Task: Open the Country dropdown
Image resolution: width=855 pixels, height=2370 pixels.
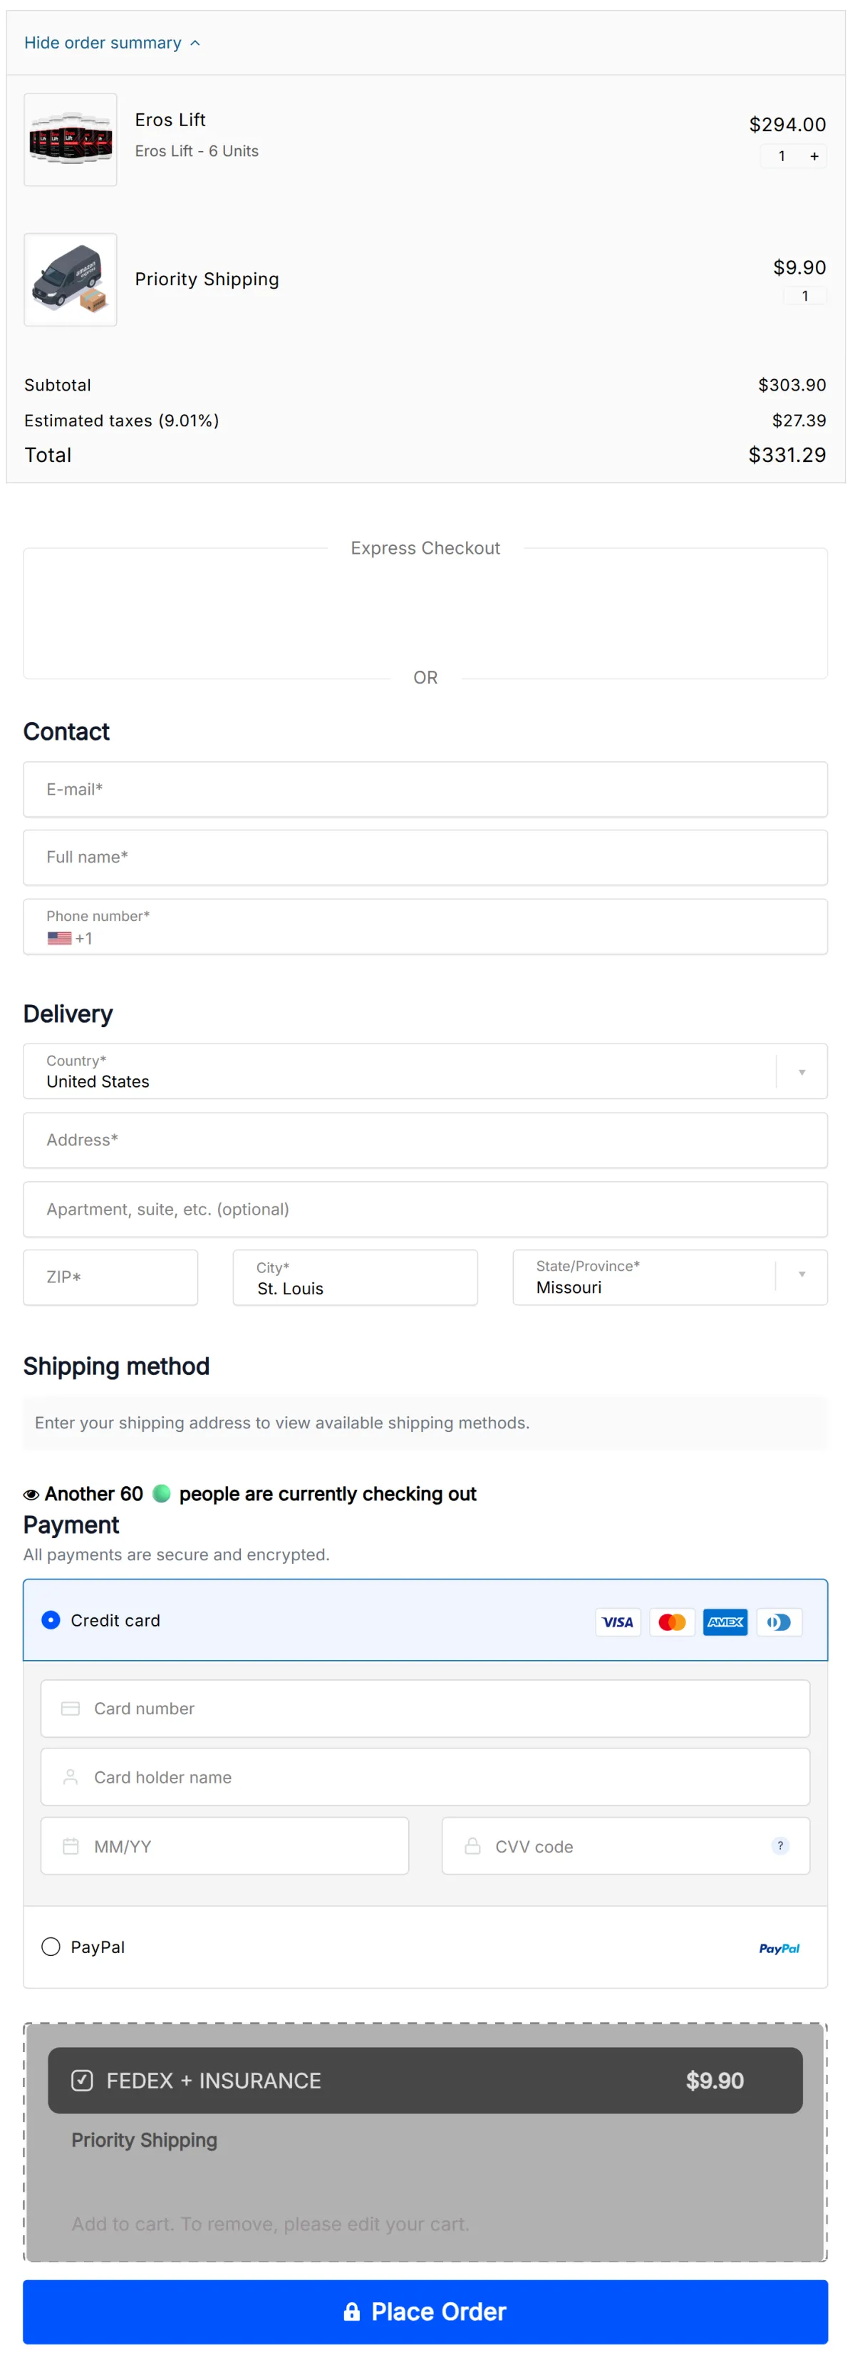Action: point(801,1071)
